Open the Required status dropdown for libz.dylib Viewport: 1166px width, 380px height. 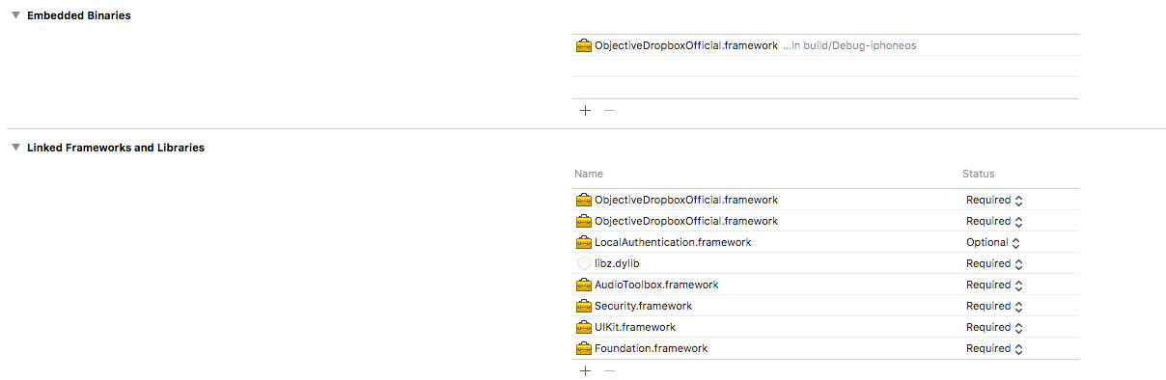[x=994, y=263]
